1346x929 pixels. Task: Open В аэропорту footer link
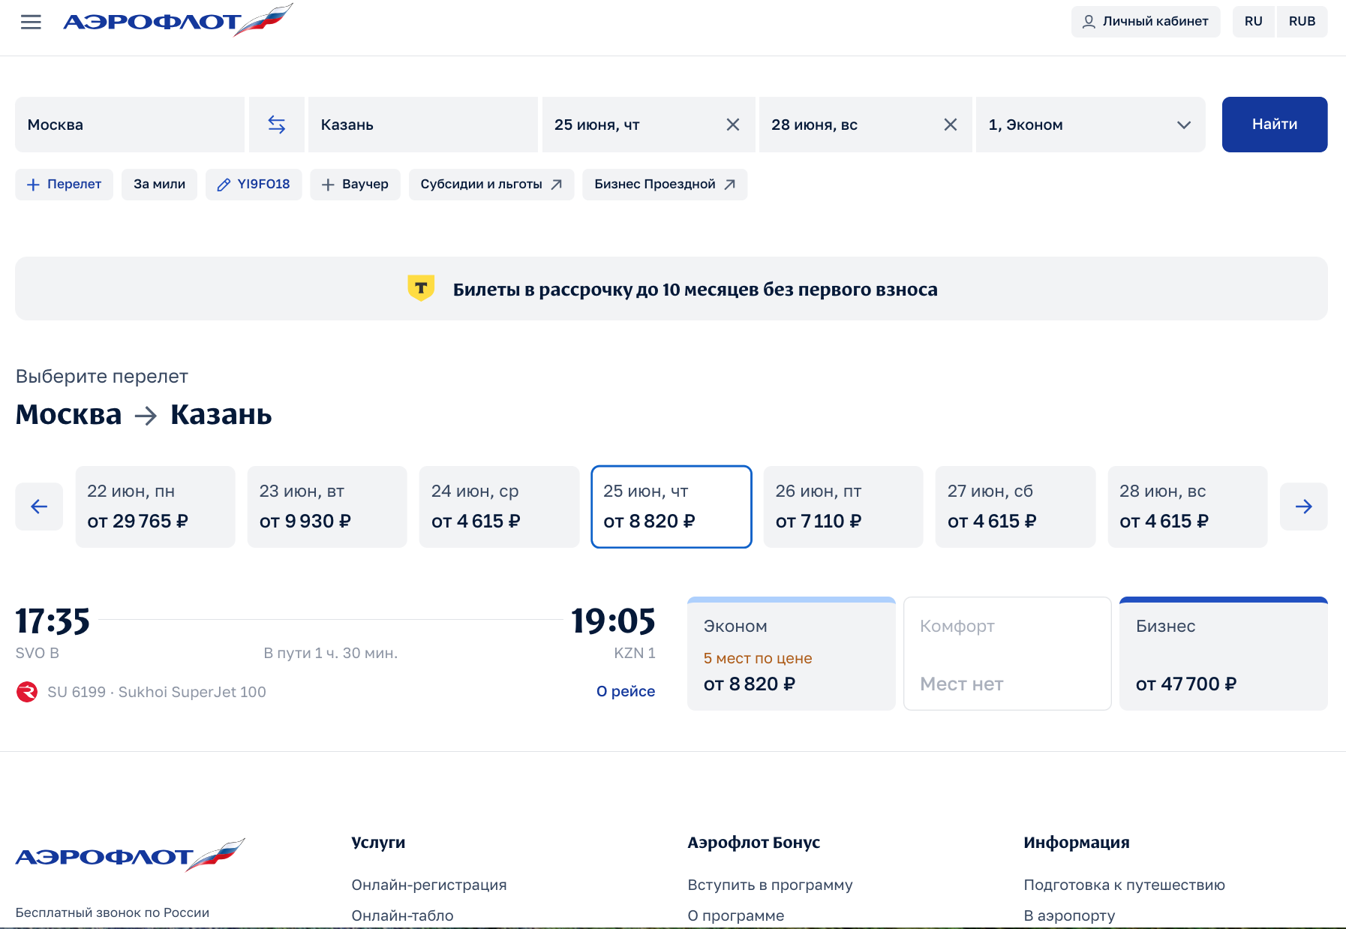(x=1070, y=915)
